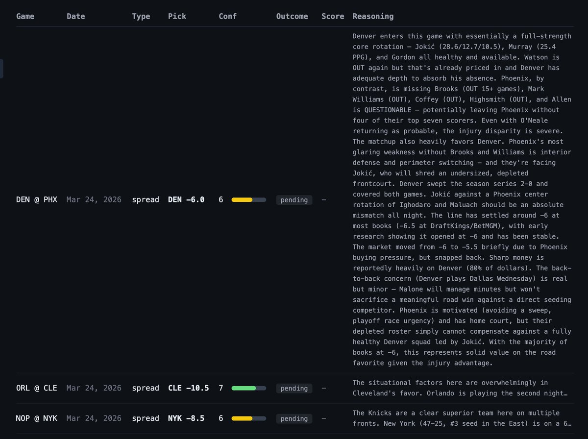Click confidence value 7 for ORL @ CLE
The image size is (588, 439).
[221, 388]
